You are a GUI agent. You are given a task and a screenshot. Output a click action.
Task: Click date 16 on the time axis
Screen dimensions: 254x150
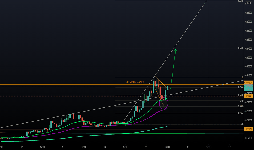pyautogui.click(x=188, y=147)
